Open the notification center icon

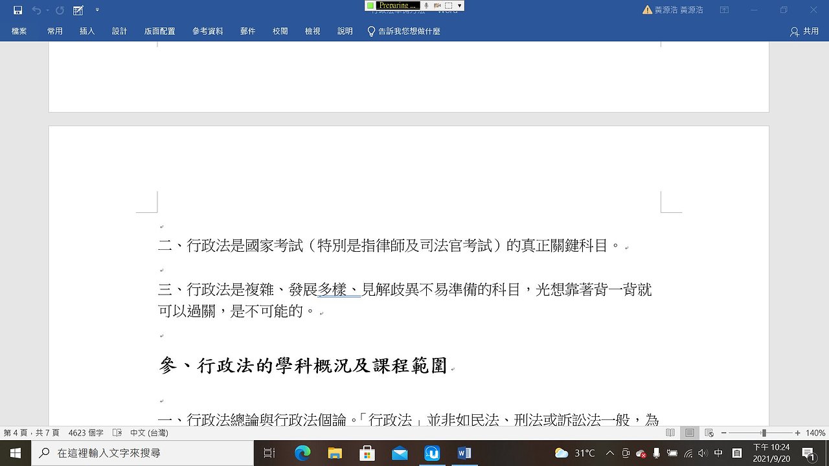point(808,453)
